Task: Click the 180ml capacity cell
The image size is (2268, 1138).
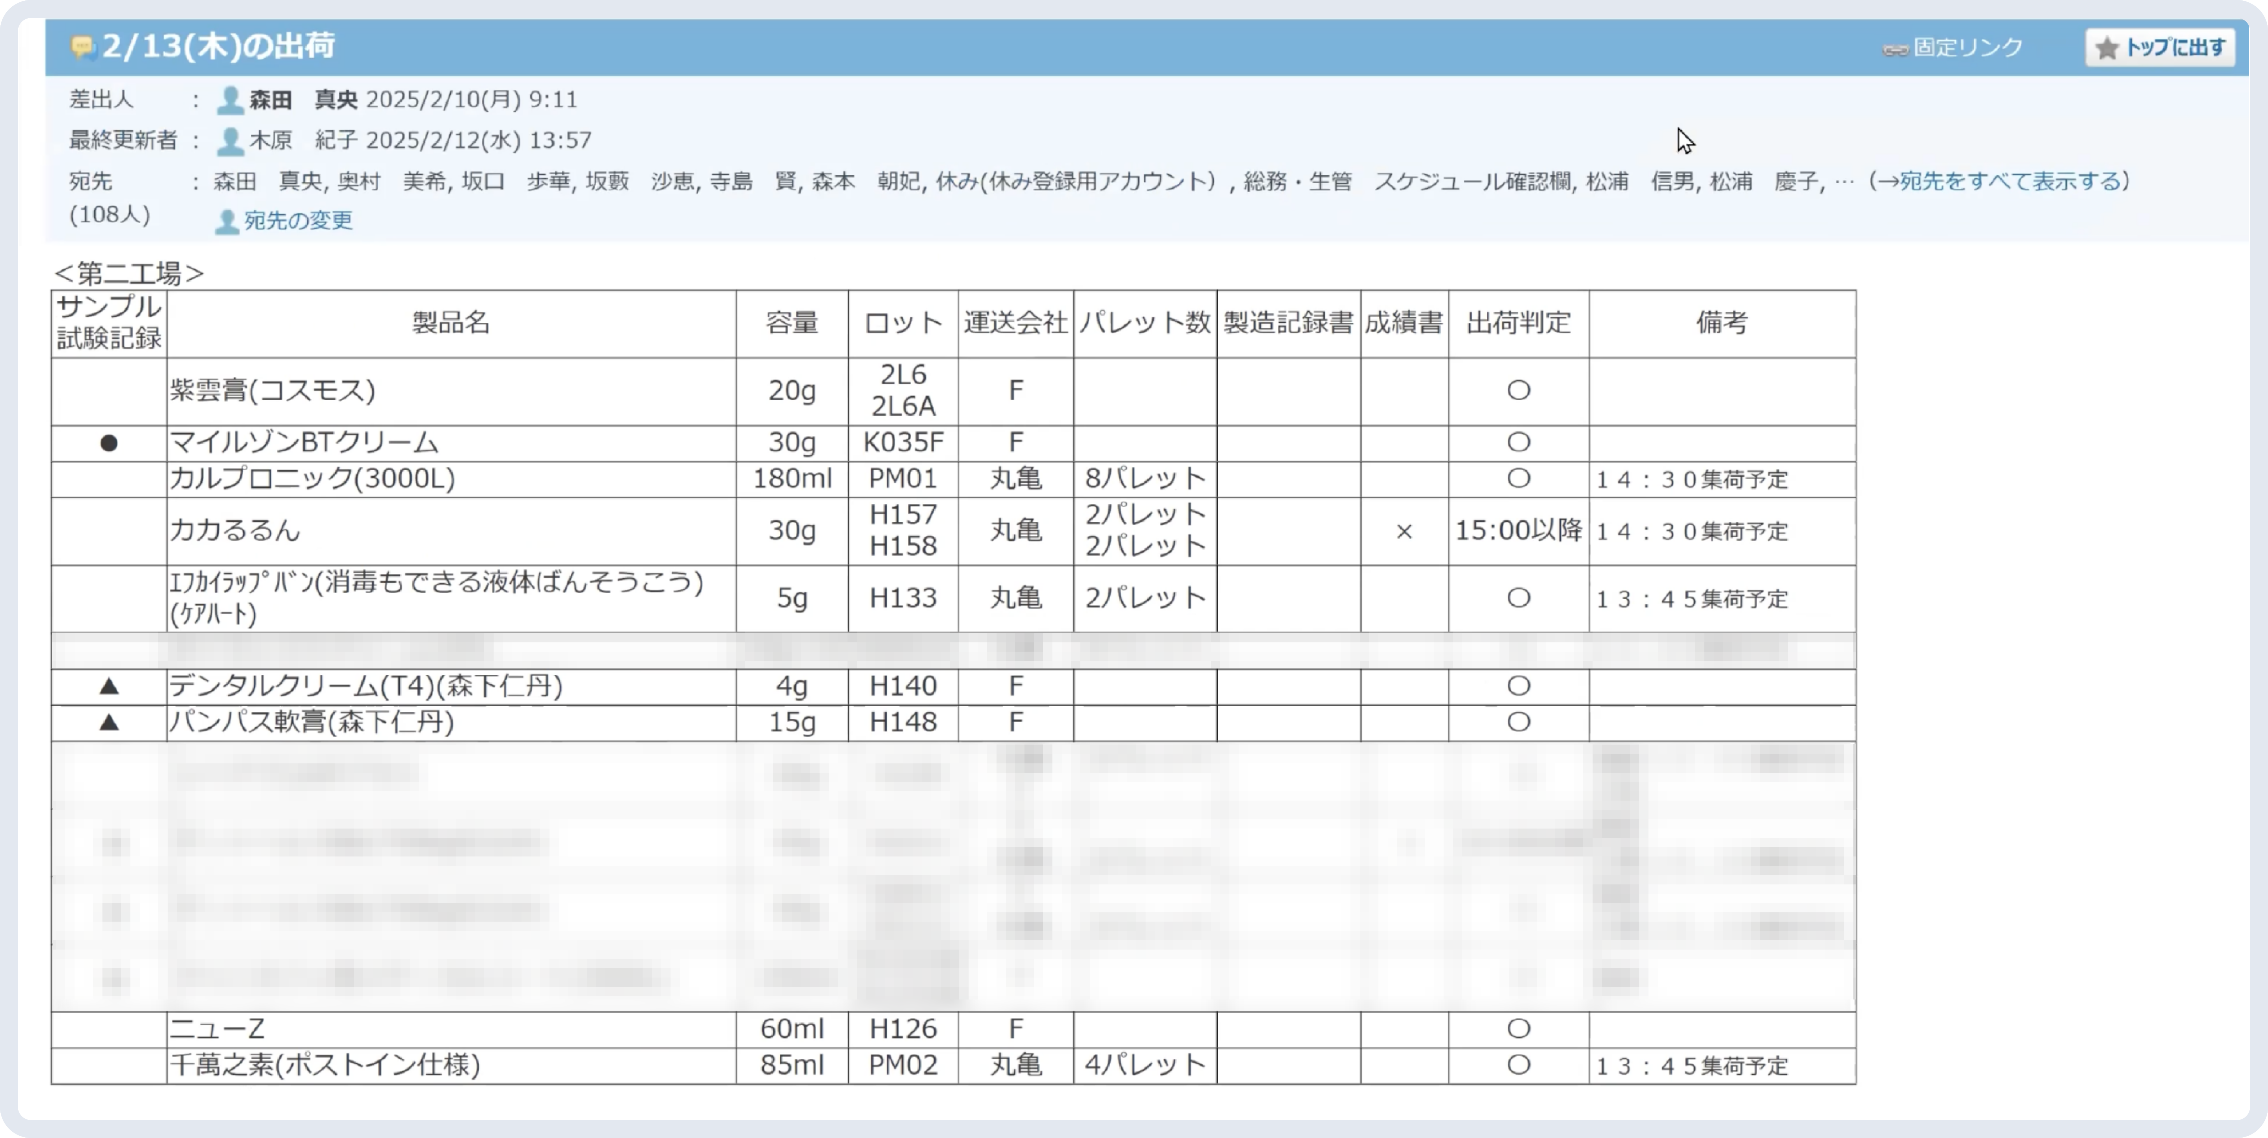Action: [x=792, y=479]
